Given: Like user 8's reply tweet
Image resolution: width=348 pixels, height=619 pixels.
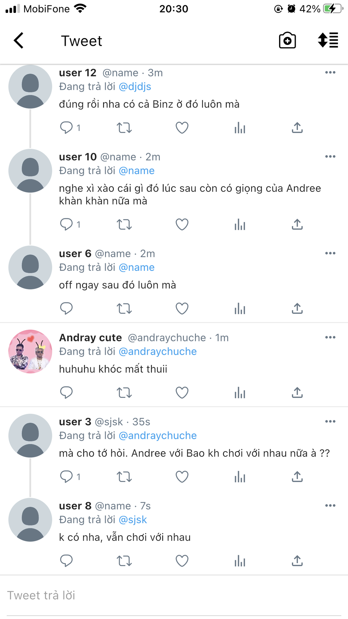Looking at the screenshot, I should [x=182, y=561].
